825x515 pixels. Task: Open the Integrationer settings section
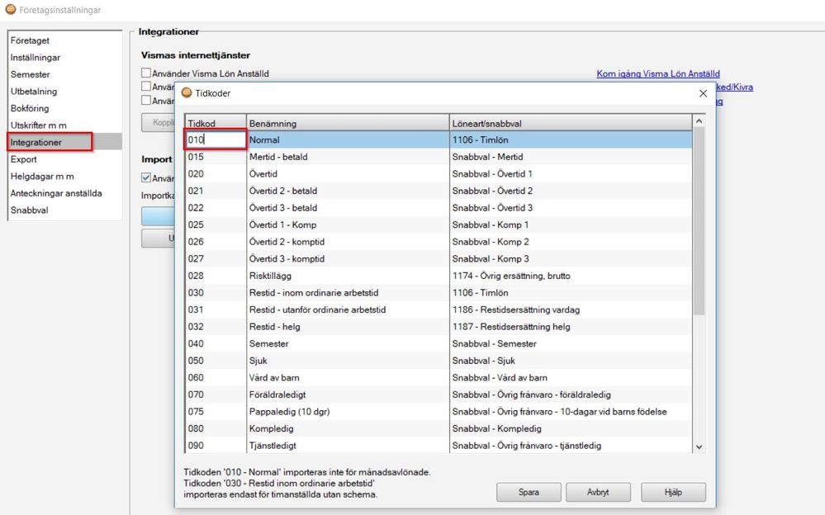(36, 142)
